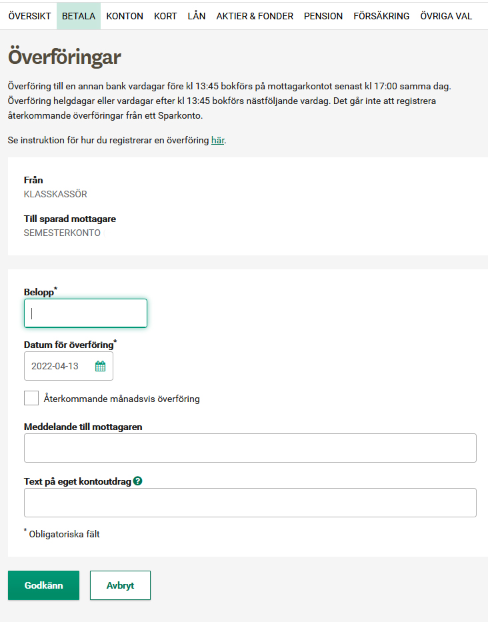Screen dimensions: 488x622
Task: Navigate to the Pension tab
Action: click(x=323, y=16)
